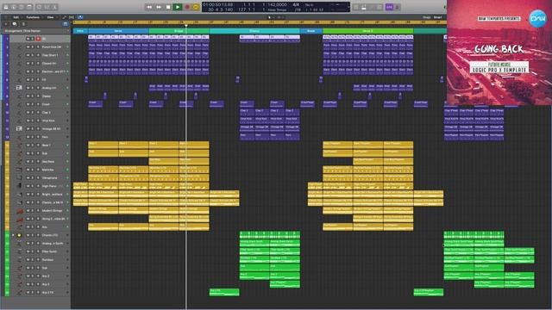Select the Verse 2 arrangement marker
This screenshot has width=552, height=310.
[368, 31]
